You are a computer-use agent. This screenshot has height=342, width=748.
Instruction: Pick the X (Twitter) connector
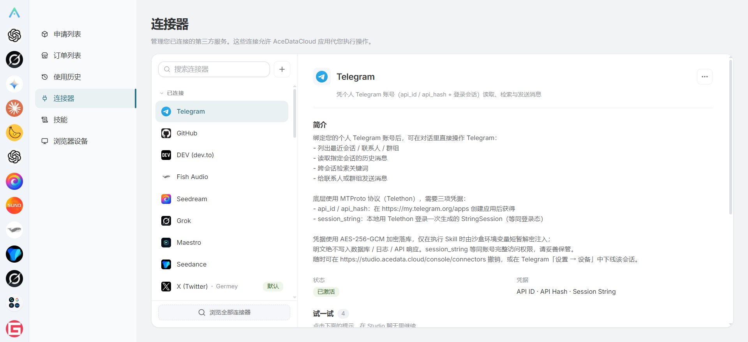tap(222, 286)
